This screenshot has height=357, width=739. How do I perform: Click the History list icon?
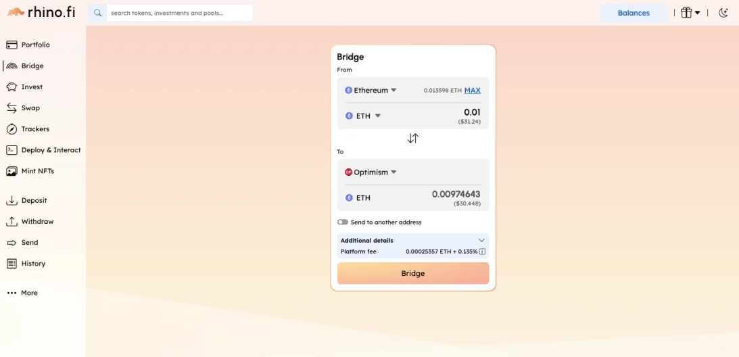pyautogui.click(x=11, y=264)
